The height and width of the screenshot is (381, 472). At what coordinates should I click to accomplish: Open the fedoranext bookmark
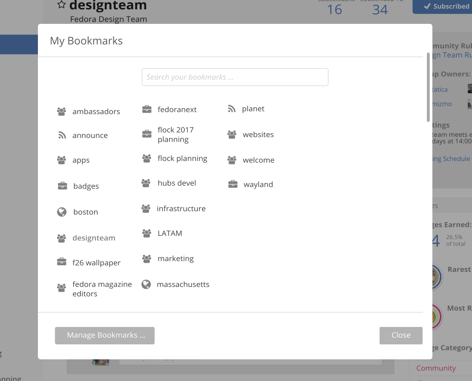click(177, 109)
